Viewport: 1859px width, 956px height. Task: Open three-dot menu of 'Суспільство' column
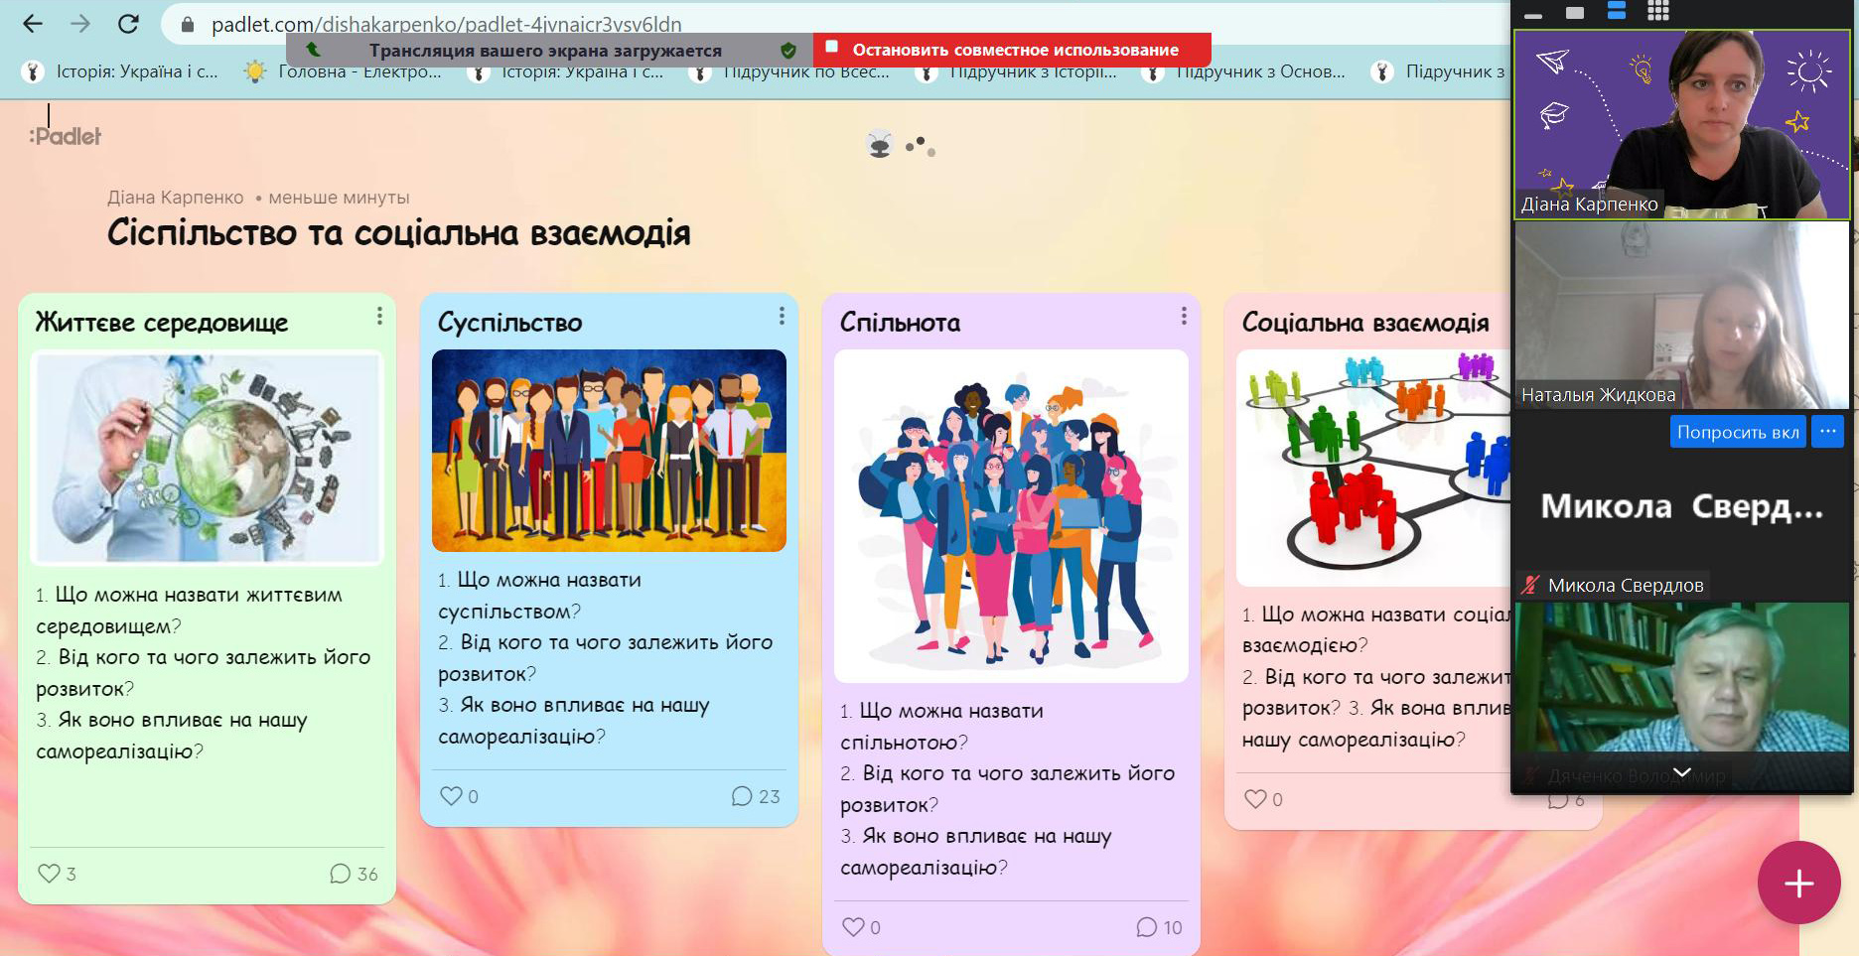[x=782, y=316]
